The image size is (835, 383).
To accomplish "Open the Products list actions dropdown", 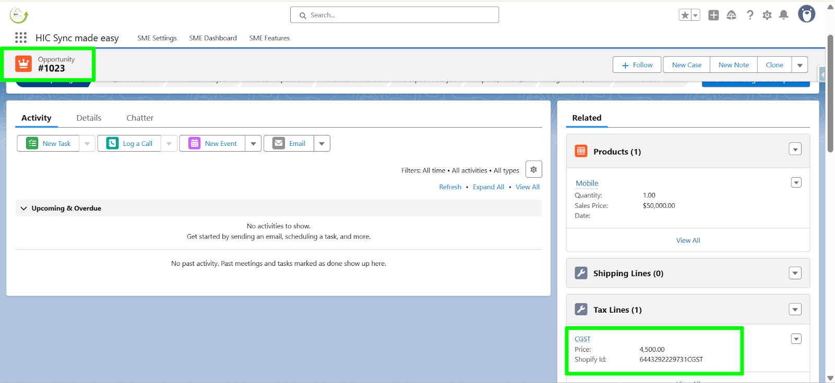I will [795, 150].
